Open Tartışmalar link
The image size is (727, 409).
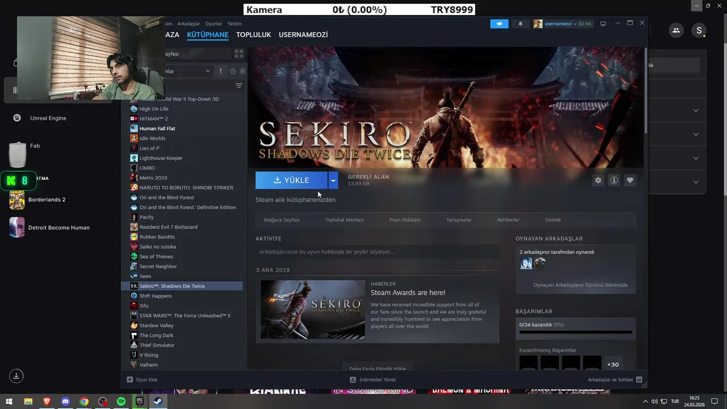coord(459,220)
